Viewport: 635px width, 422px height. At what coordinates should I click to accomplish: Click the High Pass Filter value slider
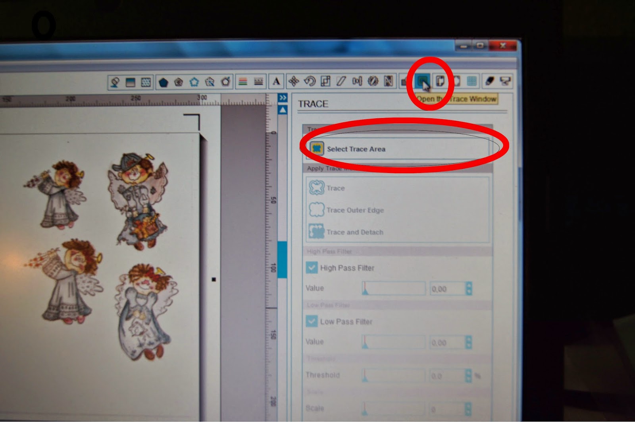(394, 288)
